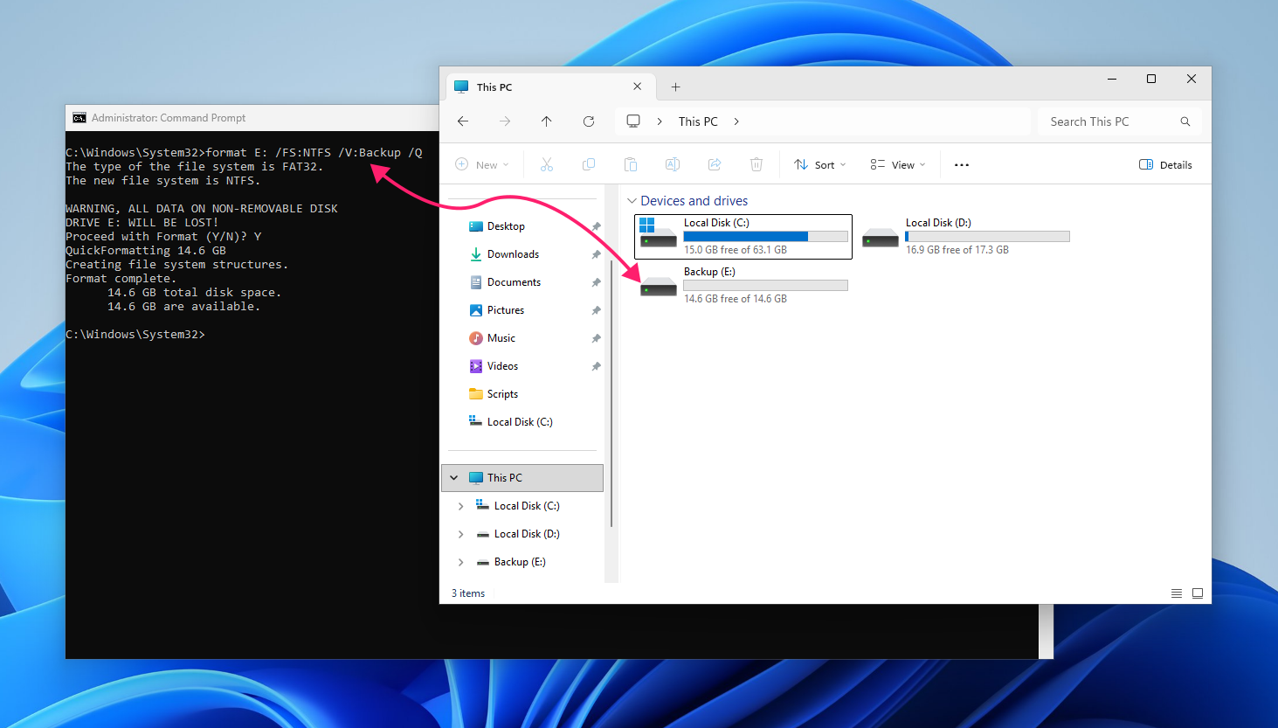This screenshot has width=1278, height=728.
Task: Click the Cut scissors icon
Action: (547, 164)
